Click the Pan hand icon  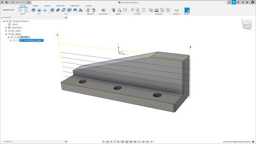pyautogui.click(x=111, y=142)
